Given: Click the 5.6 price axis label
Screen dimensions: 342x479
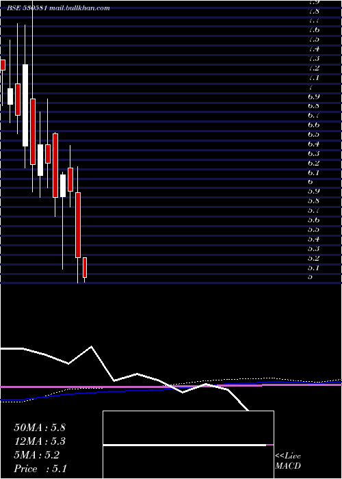Looking at the screenshot, I should [314, 220].
